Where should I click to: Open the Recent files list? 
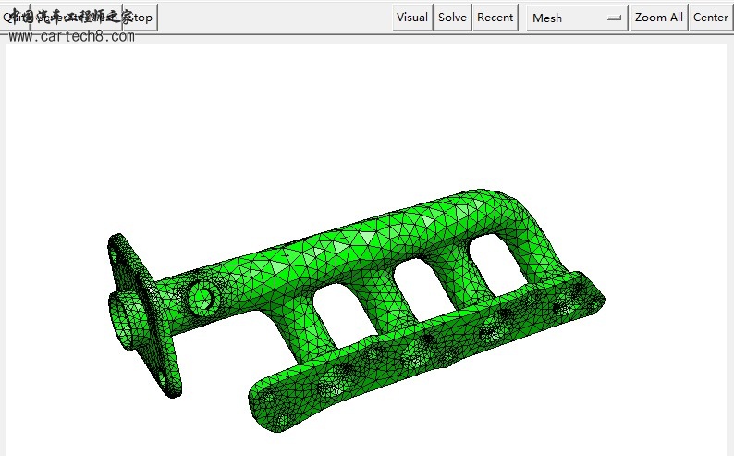(x=495, y=18)
